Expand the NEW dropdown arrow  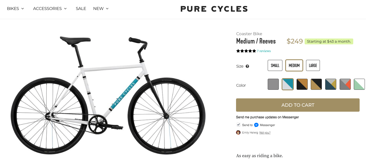107,9
